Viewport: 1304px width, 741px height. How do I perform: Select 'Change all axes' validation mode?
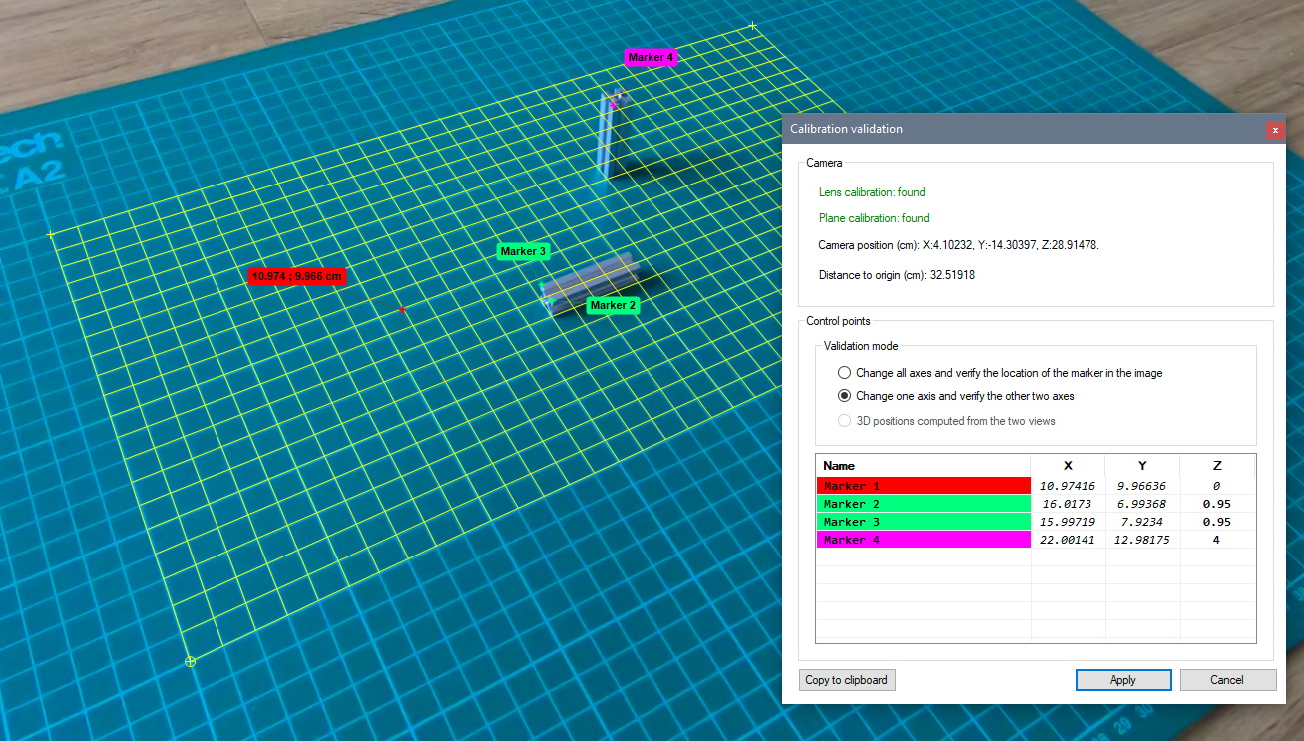pos(845,373)
